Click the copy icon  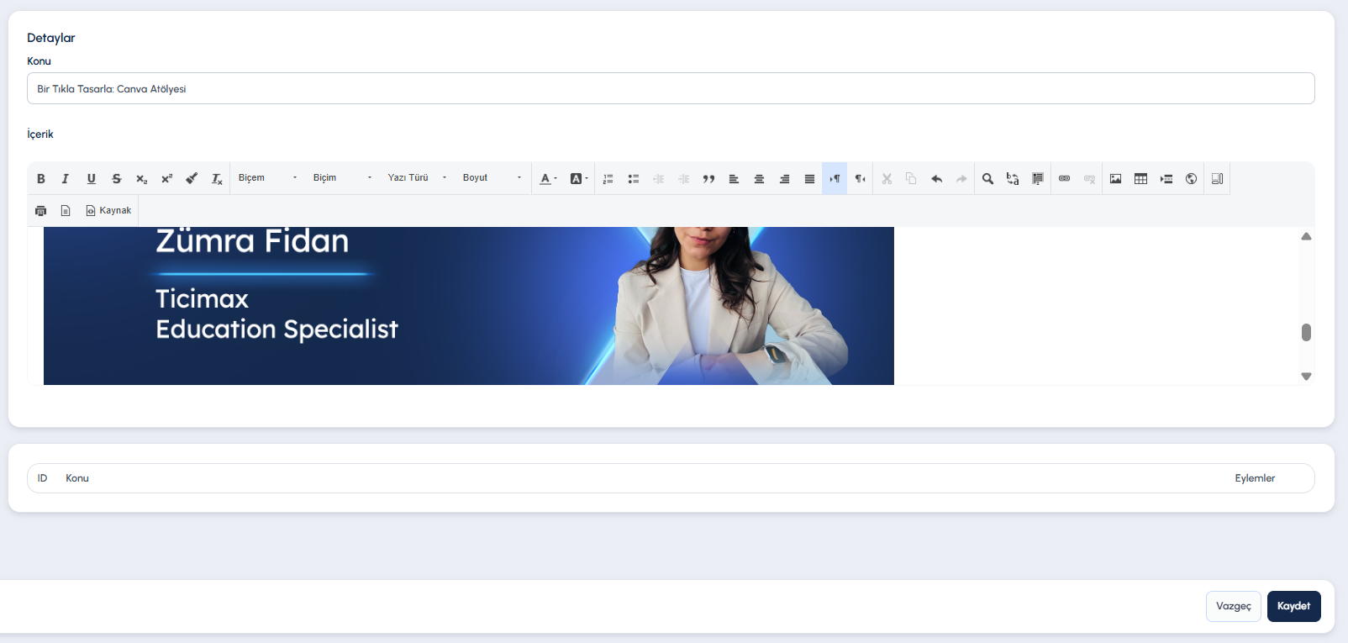911,178
